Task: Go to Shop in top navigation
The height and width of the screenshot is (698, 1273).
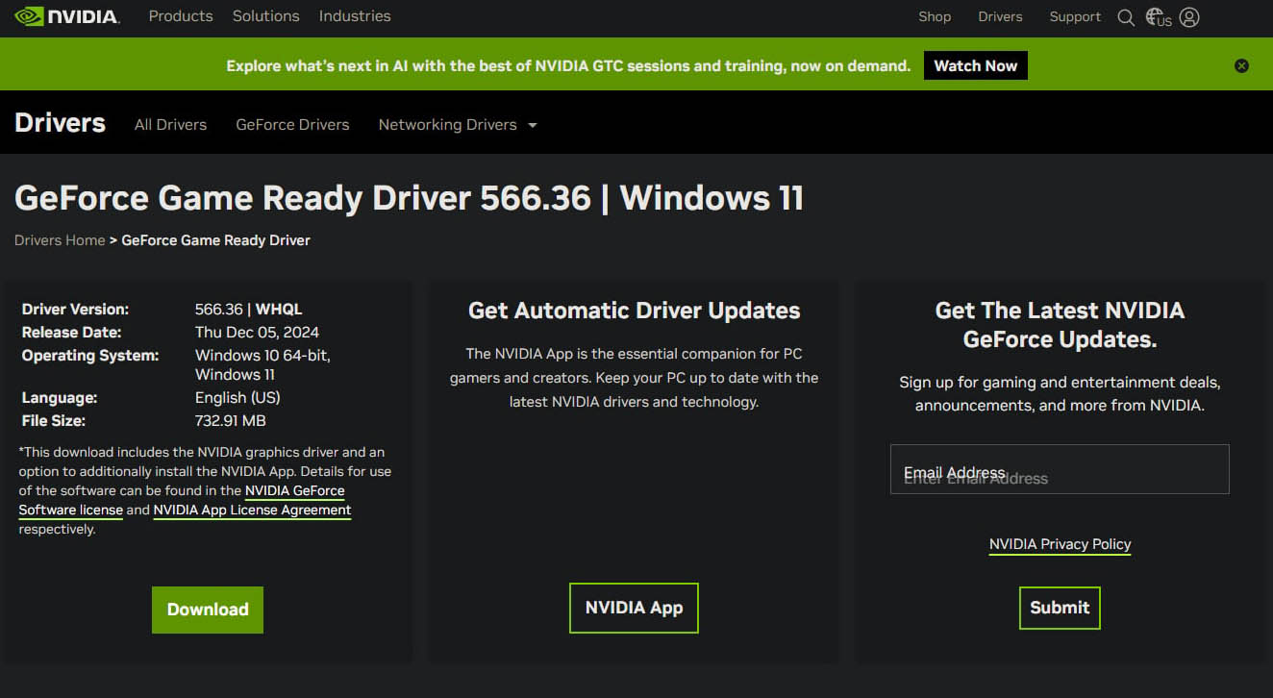Action: pos(934,16)
